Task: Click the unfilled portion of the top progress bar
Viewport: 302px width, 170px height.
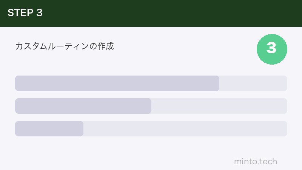Action: (253, 83)
